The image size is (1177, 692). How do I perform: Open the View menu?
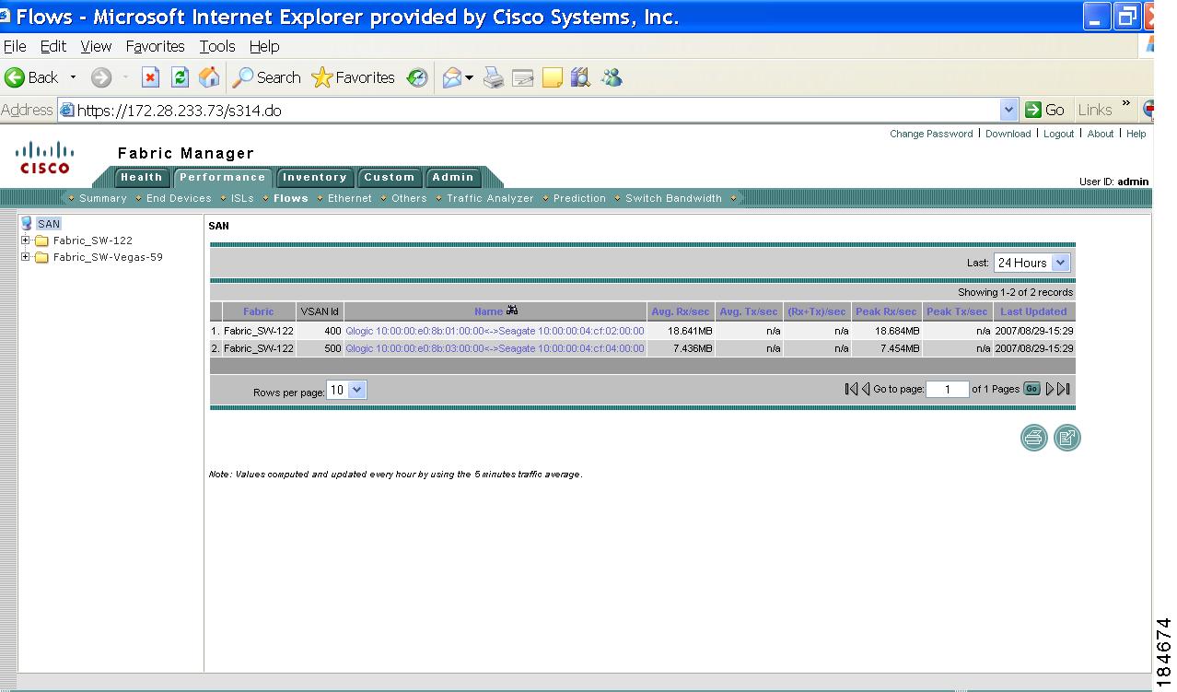point(96,46)
